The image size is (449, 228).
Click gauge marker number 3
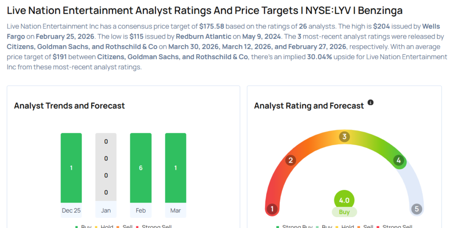click(345, 137)
